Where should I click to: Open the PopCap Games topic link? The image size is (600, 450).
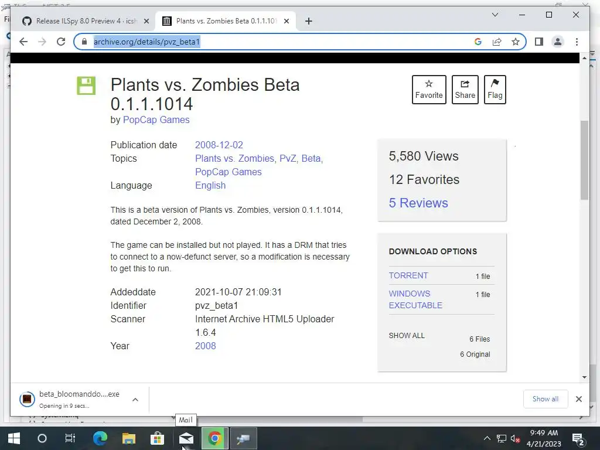point(229,172)
